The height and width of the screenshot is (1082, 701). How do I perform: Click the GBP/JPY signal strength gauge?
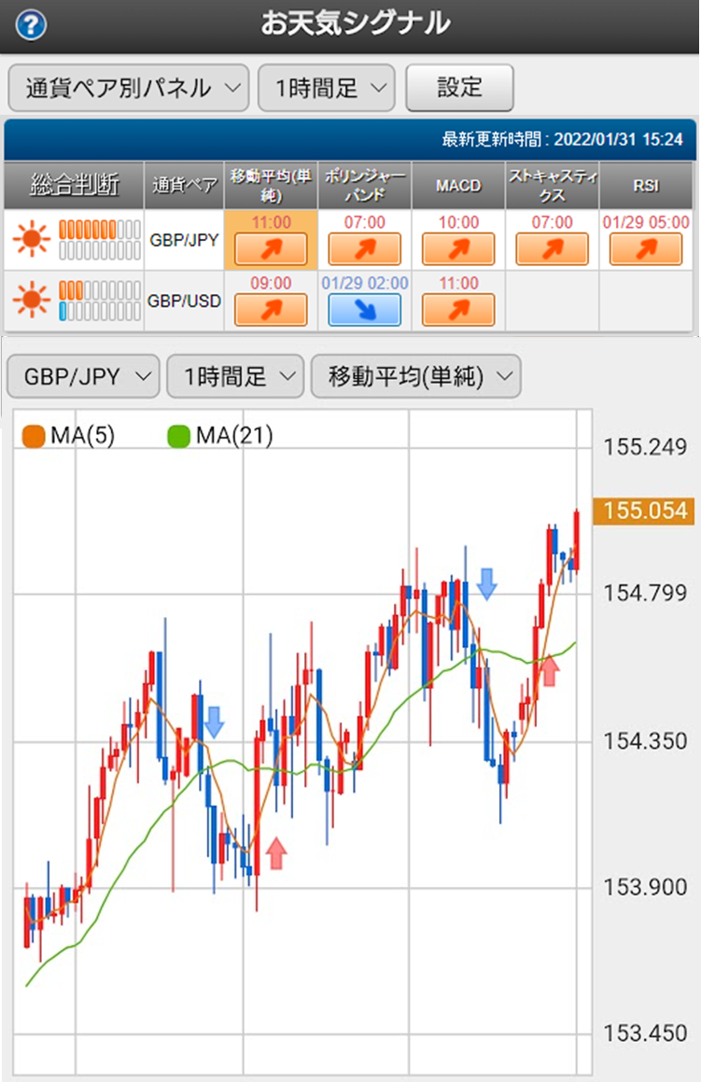[100, 239]
